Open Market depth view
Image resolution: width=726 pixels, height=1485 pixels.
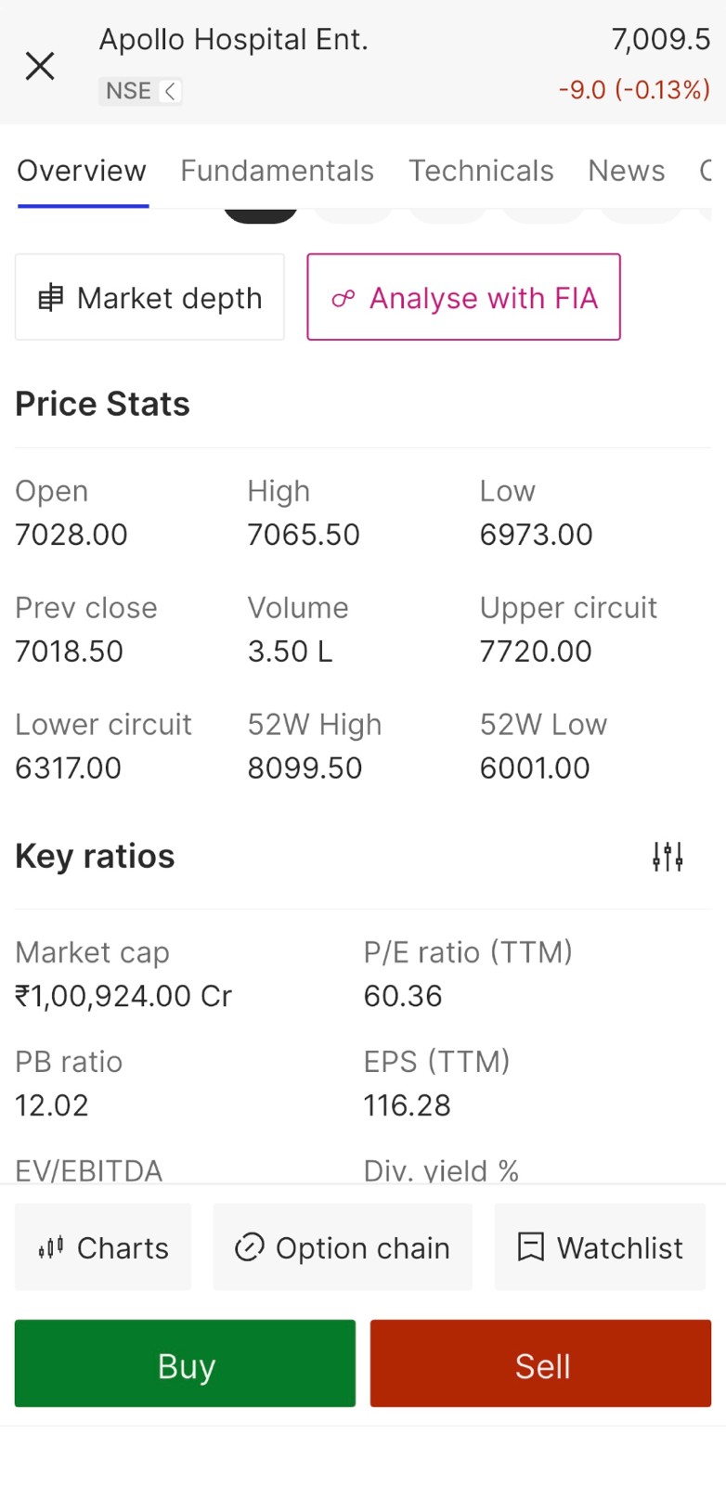click(149, 298)
